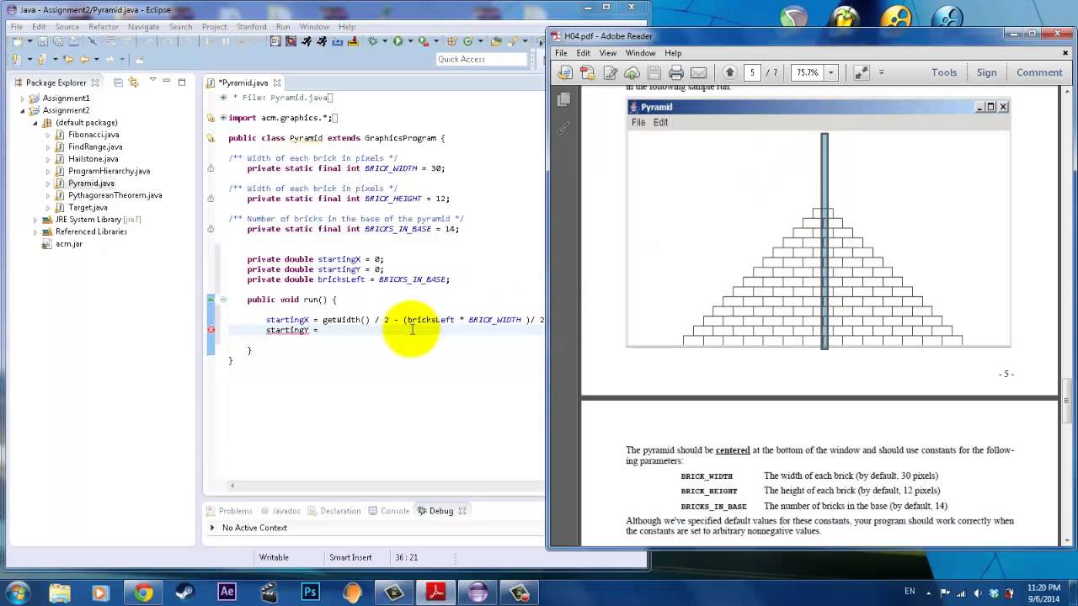Switch to the Console tab

point(389,511)
